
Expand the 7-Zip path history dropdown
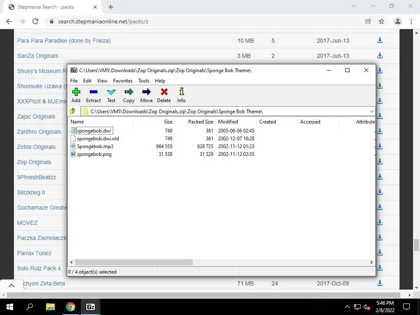coord(372,112)
